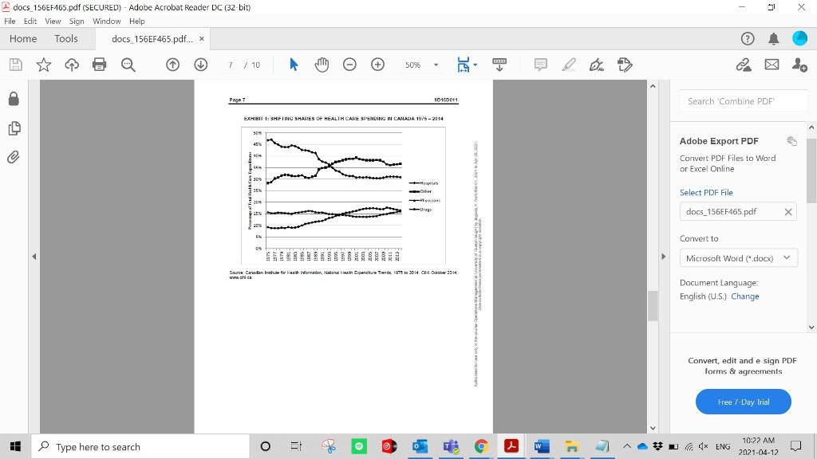Open the Find text magnifier tool
The width and height of the screenshot is (817, 459).
pyautogui.click(x=128, y=65)
